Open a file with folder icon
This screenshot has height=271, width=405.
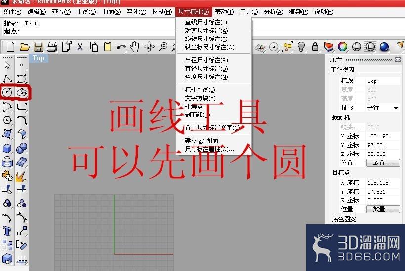point(25,47)
